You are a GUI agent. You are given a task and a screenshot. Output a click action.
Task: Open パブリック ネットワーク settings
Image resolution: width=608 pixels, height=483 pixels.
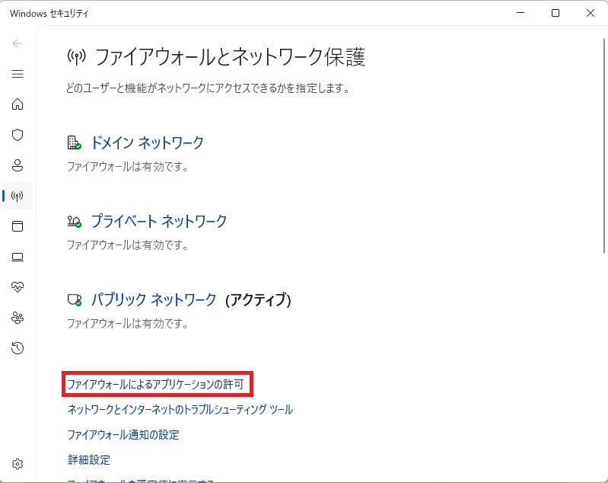tap(154, 299)
